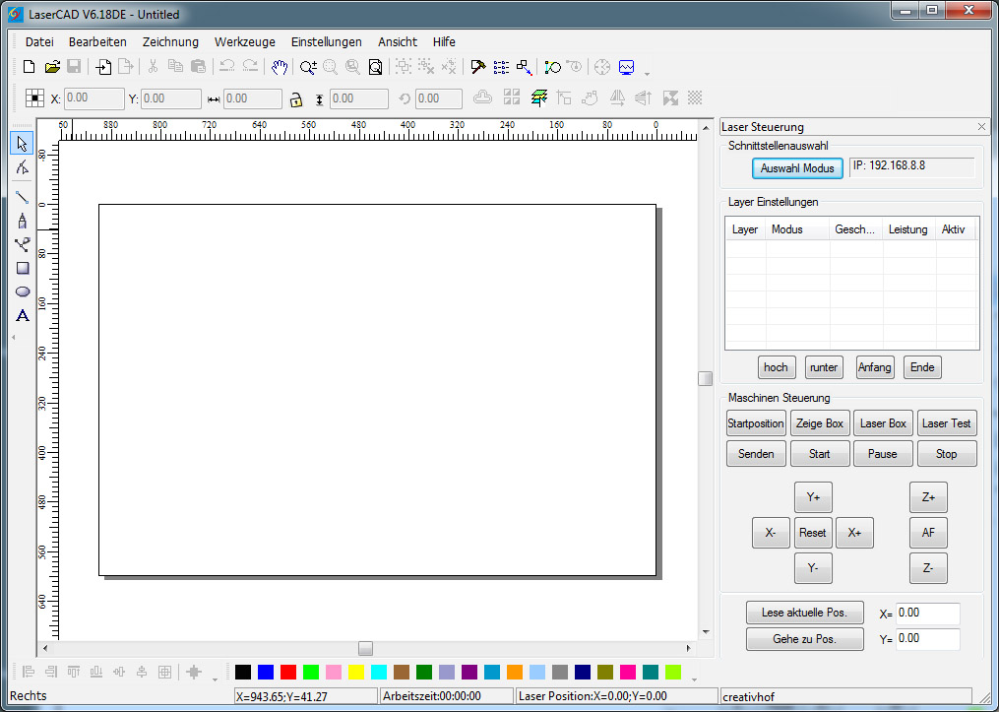Click the Auswahl Modus button
Image resolution: width=999 pixels, height=712 pixels.
(x=797, y=168)
